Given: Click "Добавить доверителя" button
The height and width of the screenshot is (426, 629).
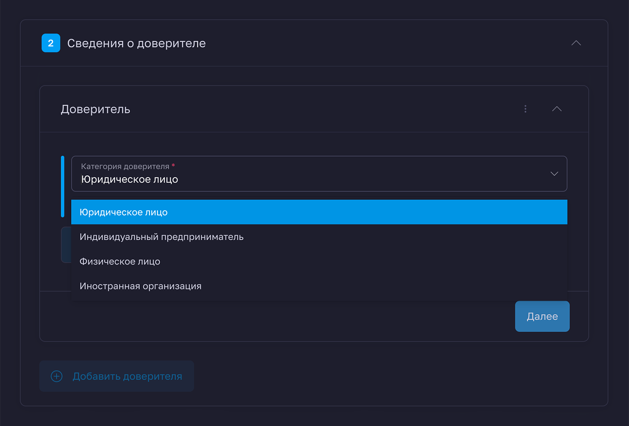Looking at the screenshot, I should tap(117, 376).
